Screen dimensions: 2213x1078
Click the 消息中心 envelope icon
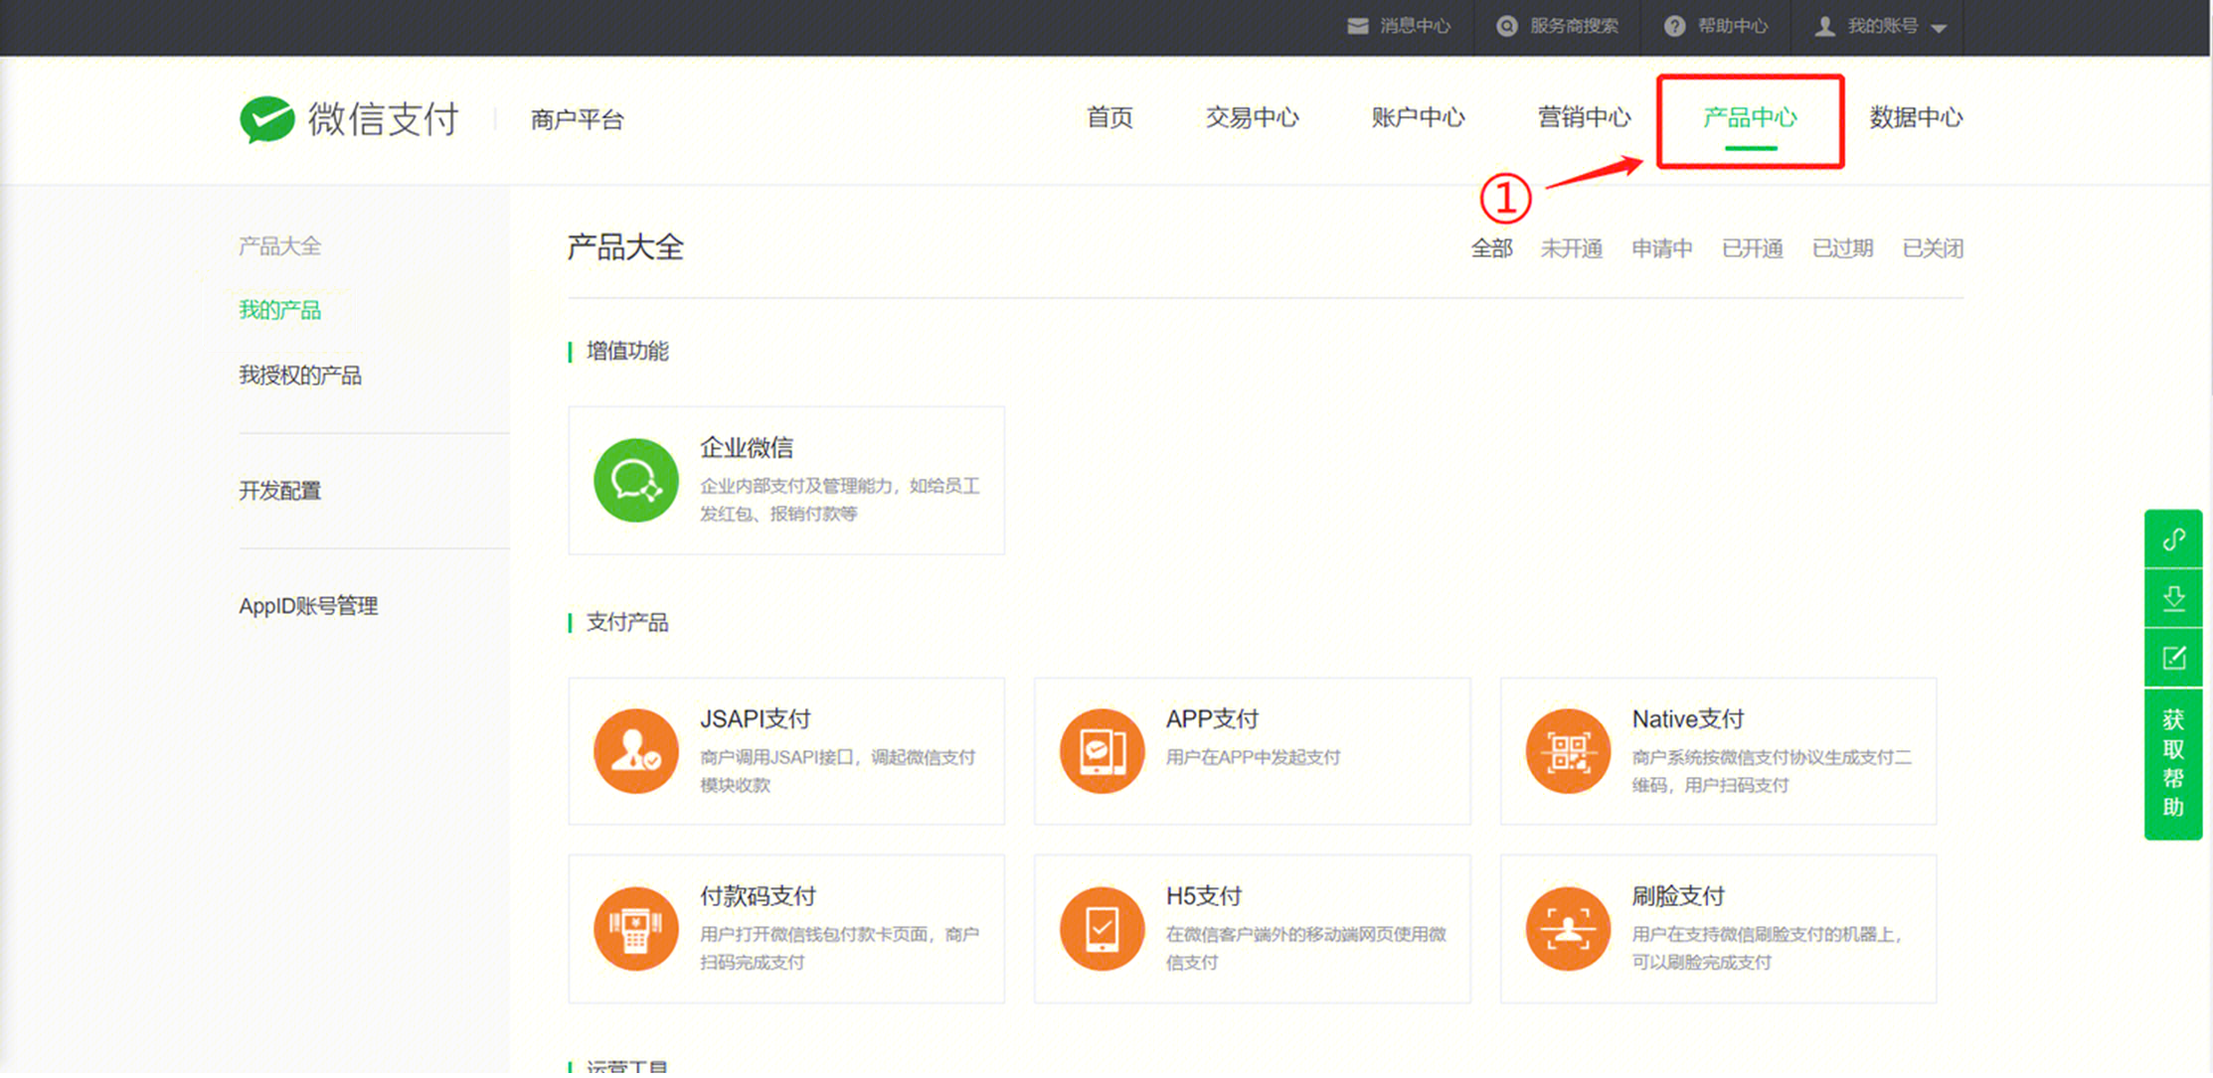click(x=1357, y=26)
